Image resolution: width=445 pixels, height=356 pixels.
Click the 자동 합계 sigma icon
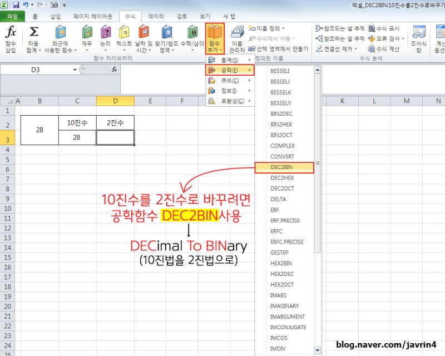point(33,32)
